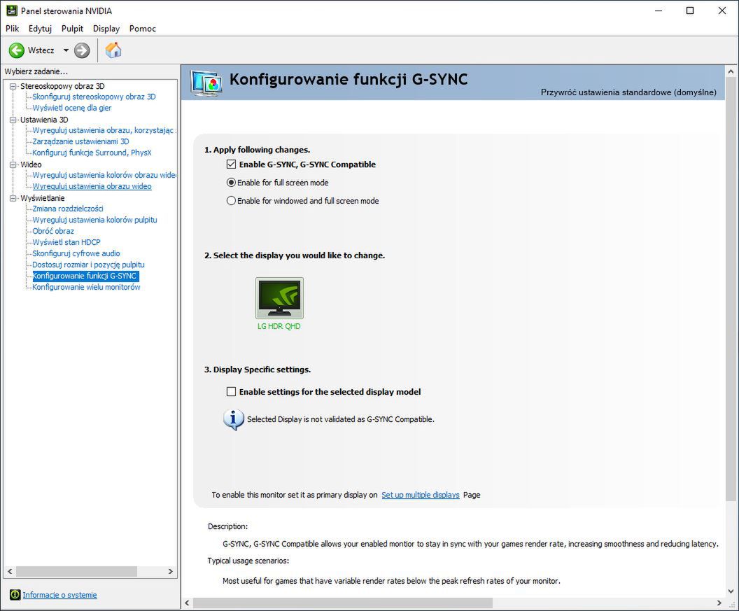
Task: Open Wyreguluj ustawienia obrazu wideo
Action: click(x=92, y=186)
